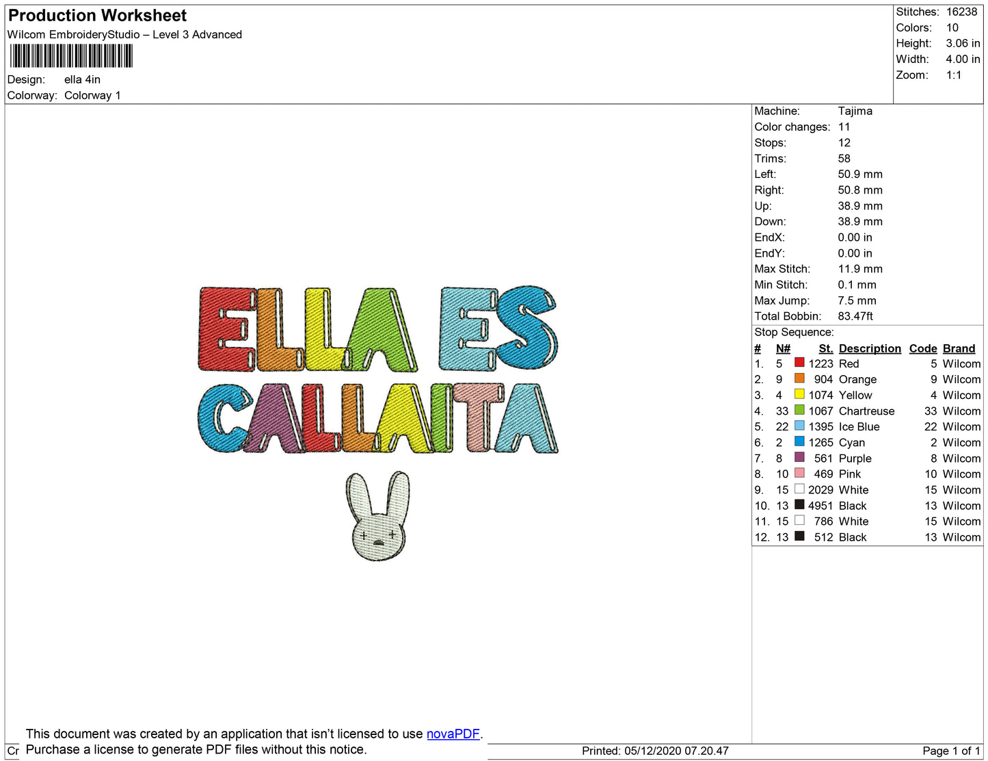
Task: Select the Code column header
Action: tap(922, 348)
